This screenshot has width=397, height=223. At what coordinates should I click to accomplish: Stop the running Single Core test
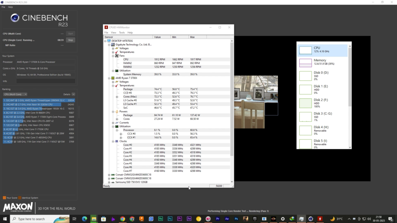pos(71,40)
